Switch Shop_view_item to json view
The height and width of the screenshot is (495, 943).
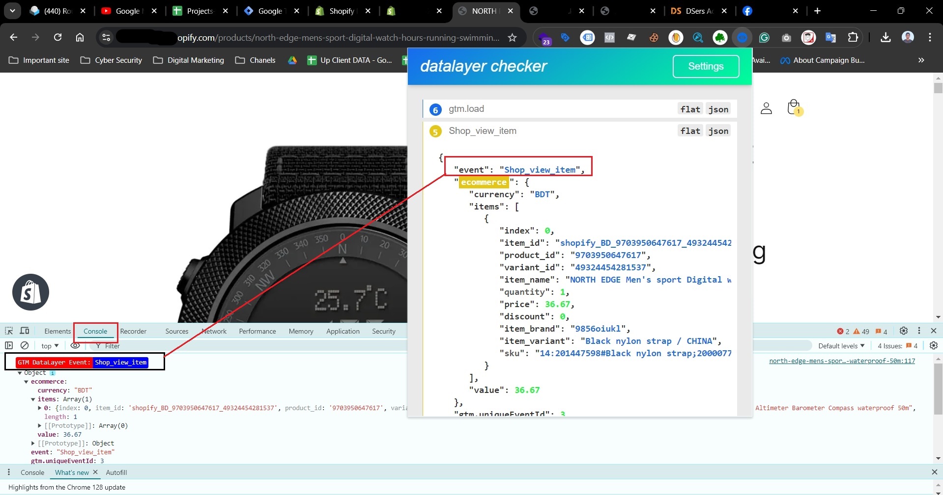[x=718, y=130]
